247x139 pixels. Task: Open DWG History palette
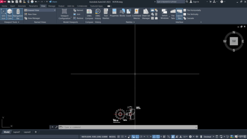[98, 14]
